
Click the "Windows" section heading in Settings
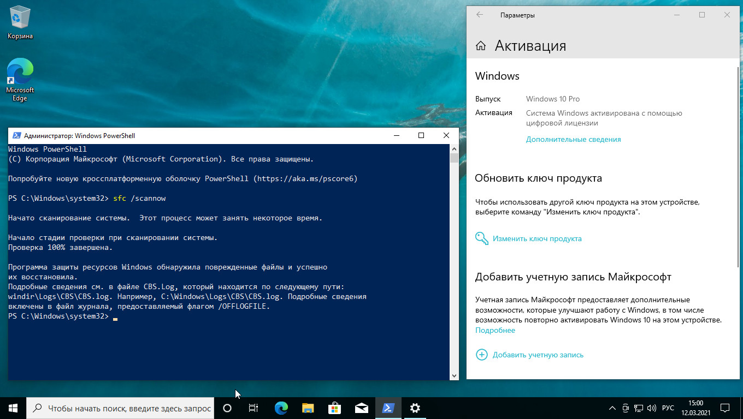[x=497, y=76]
